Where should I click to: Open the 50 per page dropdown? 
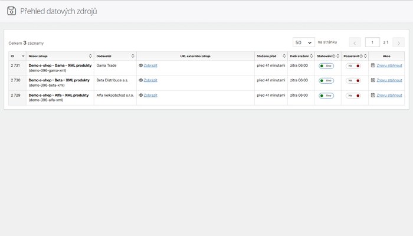point(304,42)
